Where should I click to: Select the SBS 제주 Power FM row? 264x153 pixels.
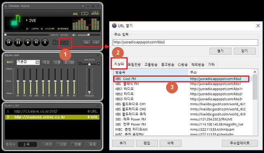183,119
